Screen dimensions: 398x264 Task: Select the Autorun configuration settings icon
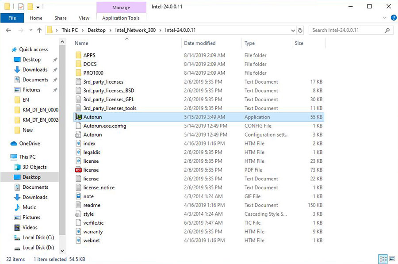78,135
